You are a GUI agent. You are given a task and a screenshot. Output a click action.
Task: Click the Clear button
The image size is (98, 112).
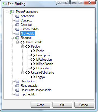point(40,105)
